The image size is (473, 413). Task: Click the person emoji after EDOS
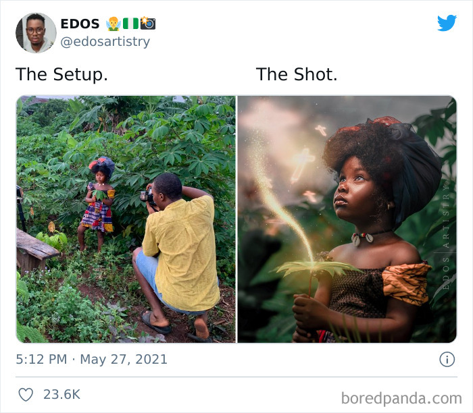click(x=113, y=24)
